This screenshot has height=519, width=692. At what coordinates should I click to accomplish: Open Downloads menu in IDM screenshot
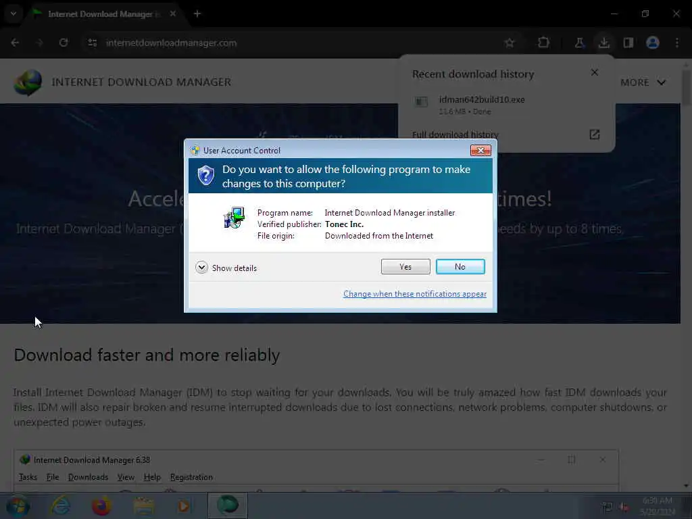(x=88, y=477)
